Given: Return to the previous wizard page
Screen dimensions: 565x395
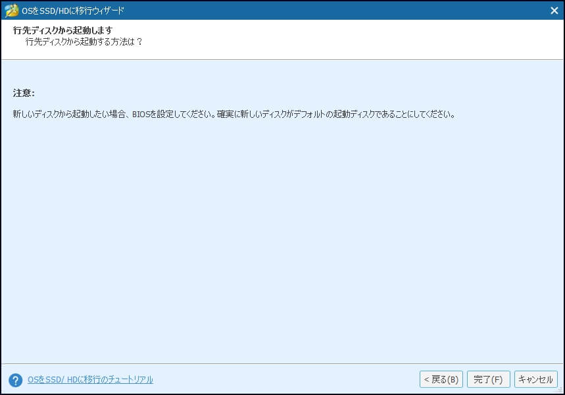Looking at the screenshot, I should tap(441, 379).
